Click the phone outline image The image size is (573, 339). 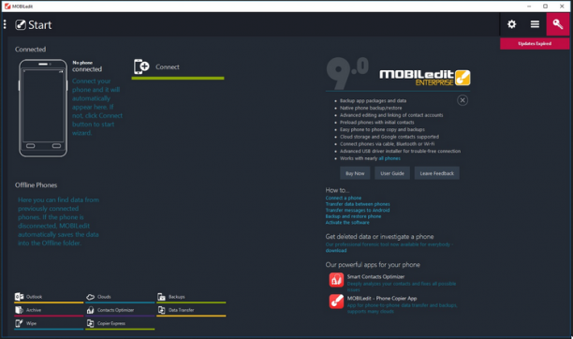coord(43,109)
